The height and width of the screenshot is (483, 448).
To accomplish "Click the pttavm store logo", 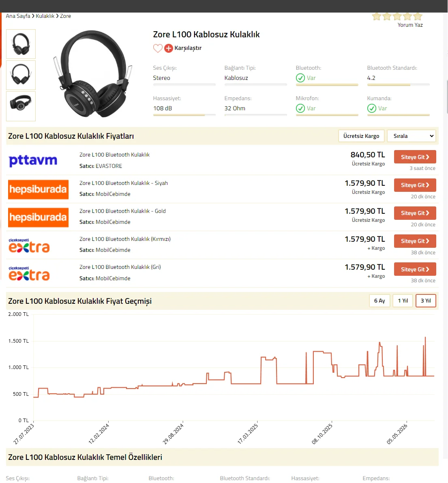I will (33, 161).
